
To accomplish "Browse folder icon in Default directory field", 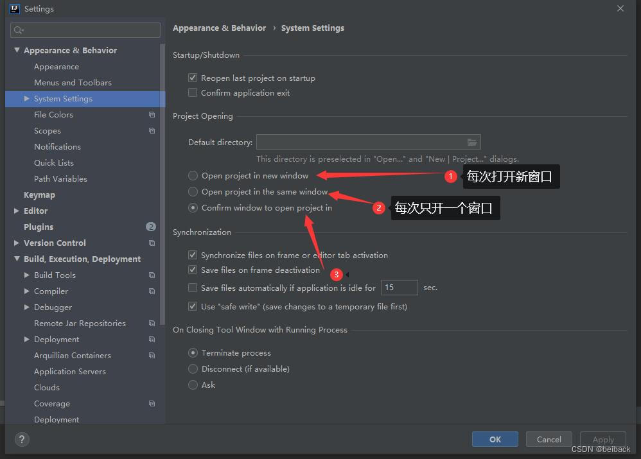I will pyautogui.click(x=471, y=143).
